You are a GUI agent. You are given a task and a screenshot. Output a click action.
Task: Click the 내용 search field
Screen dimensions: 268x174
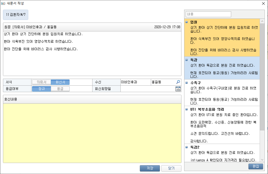click(208, 14)
